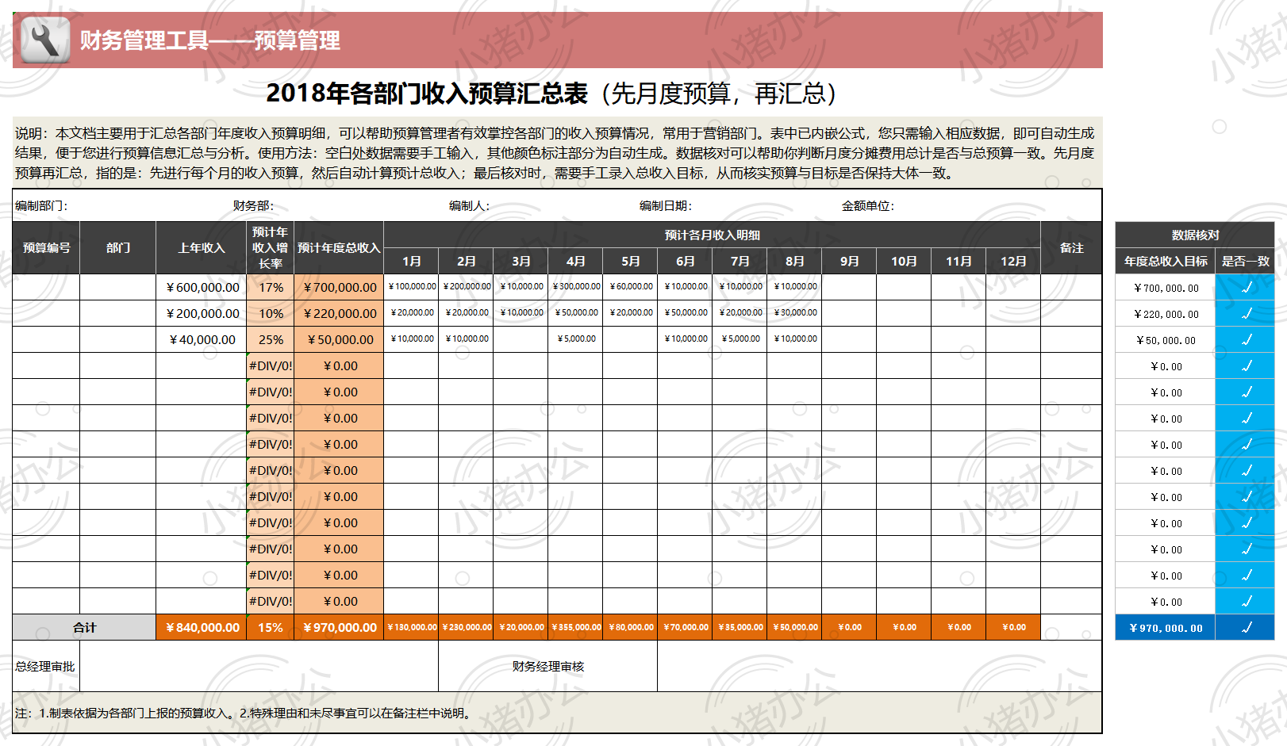This screenshot has width=1287, height=746.
Task: Select the banner title 财务管理工具——预算管理
Action: pyautogui.click(x=209, y=40)
